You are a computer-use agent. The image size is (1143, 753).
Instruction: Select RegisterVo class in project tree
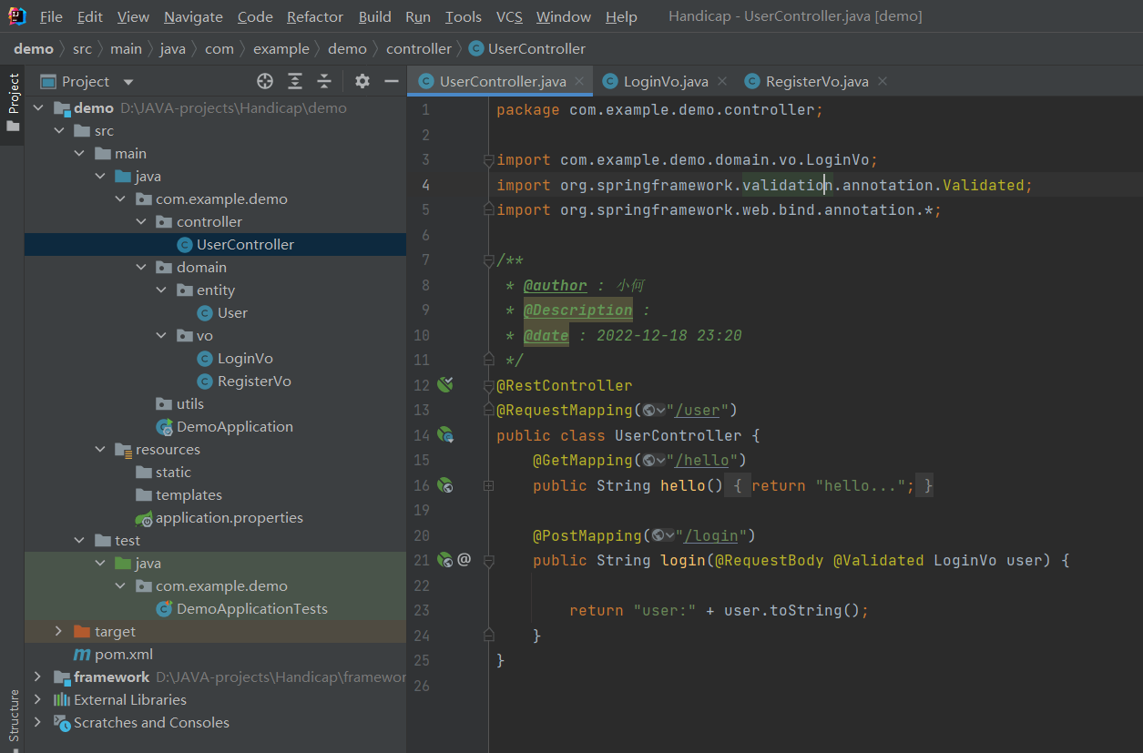[x=254, y=381]
